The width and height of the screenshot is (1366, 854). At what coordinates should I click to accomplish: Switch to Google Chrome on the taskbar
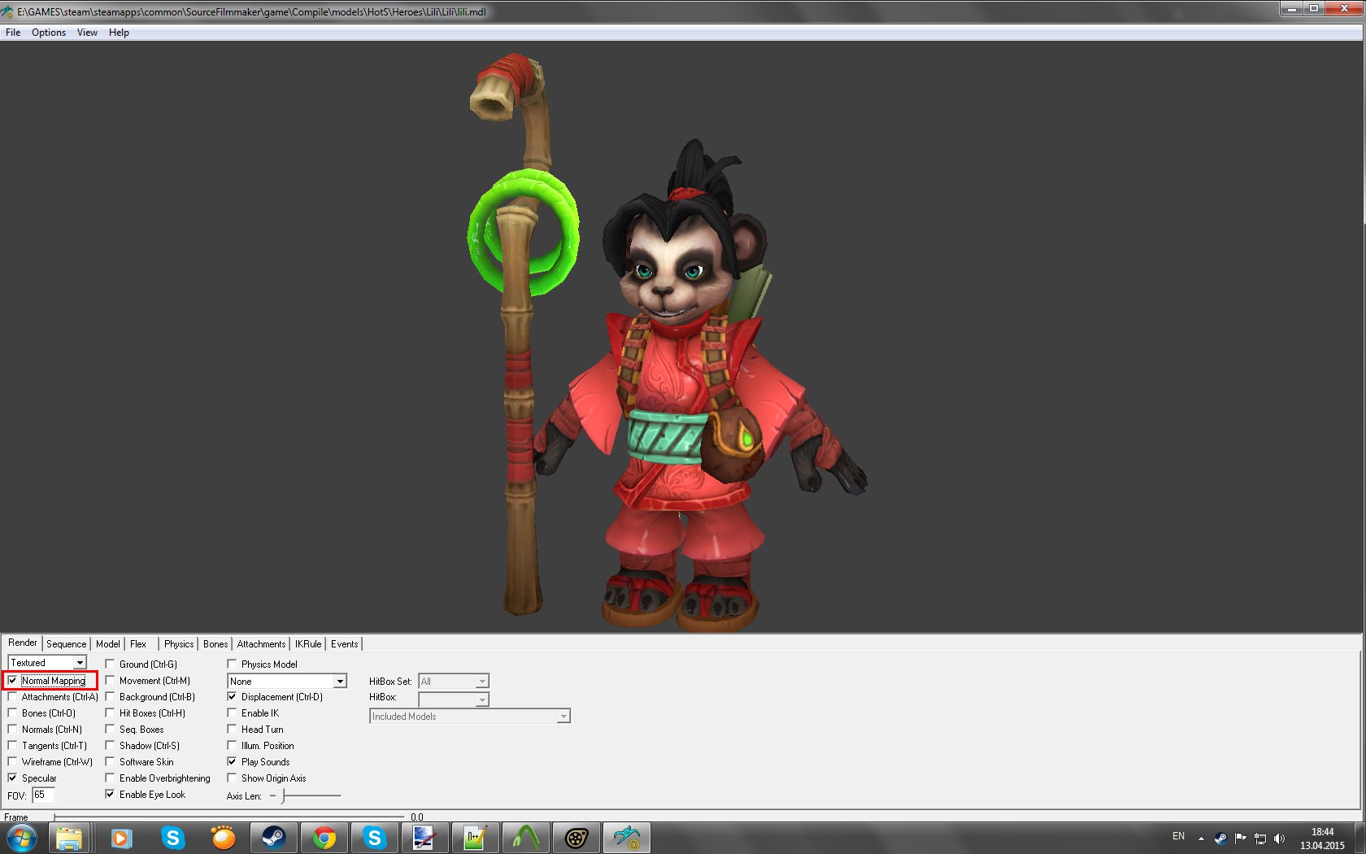coord(324,838)
